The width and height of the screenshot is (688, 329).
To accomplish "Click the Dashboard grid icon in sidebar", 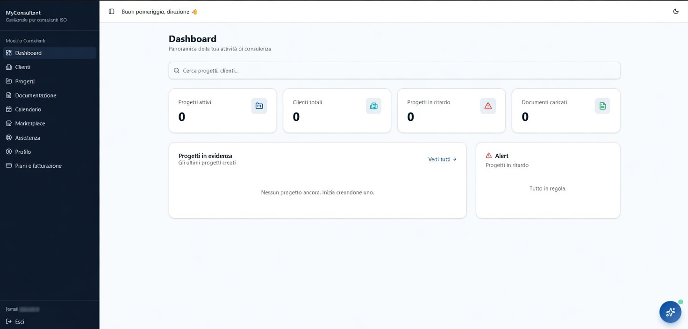I will [9, 53].
